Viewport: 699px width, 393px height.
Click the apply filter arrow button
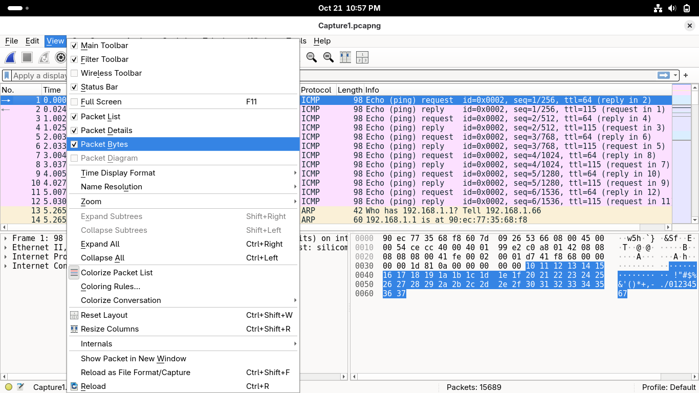[664, 75]
